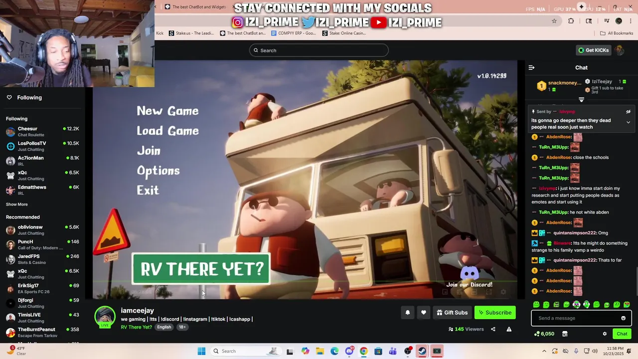Click the first green emote in quick bar
Screen dimensions: 638x359
point(536,304)
